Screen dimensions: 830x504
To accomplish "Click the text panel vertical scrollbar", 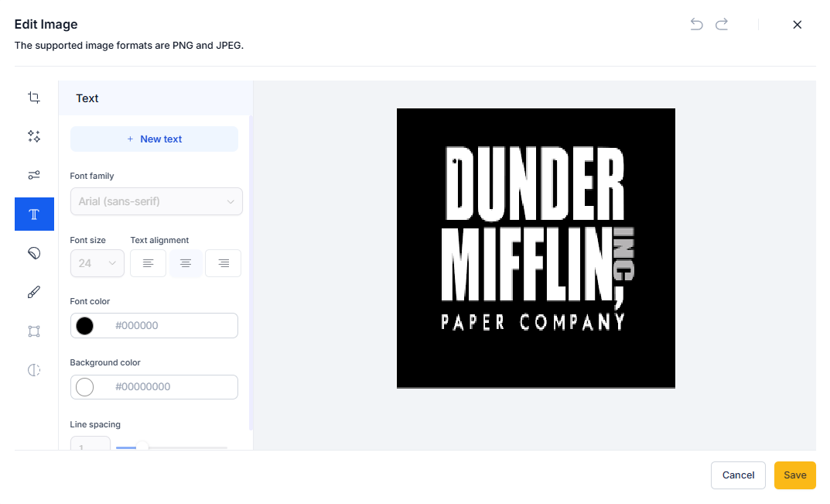I will tap(251, 273).
